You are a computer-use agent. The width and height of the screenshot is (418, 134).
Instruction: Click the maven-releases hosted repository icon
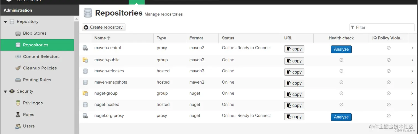coord(85,71)
